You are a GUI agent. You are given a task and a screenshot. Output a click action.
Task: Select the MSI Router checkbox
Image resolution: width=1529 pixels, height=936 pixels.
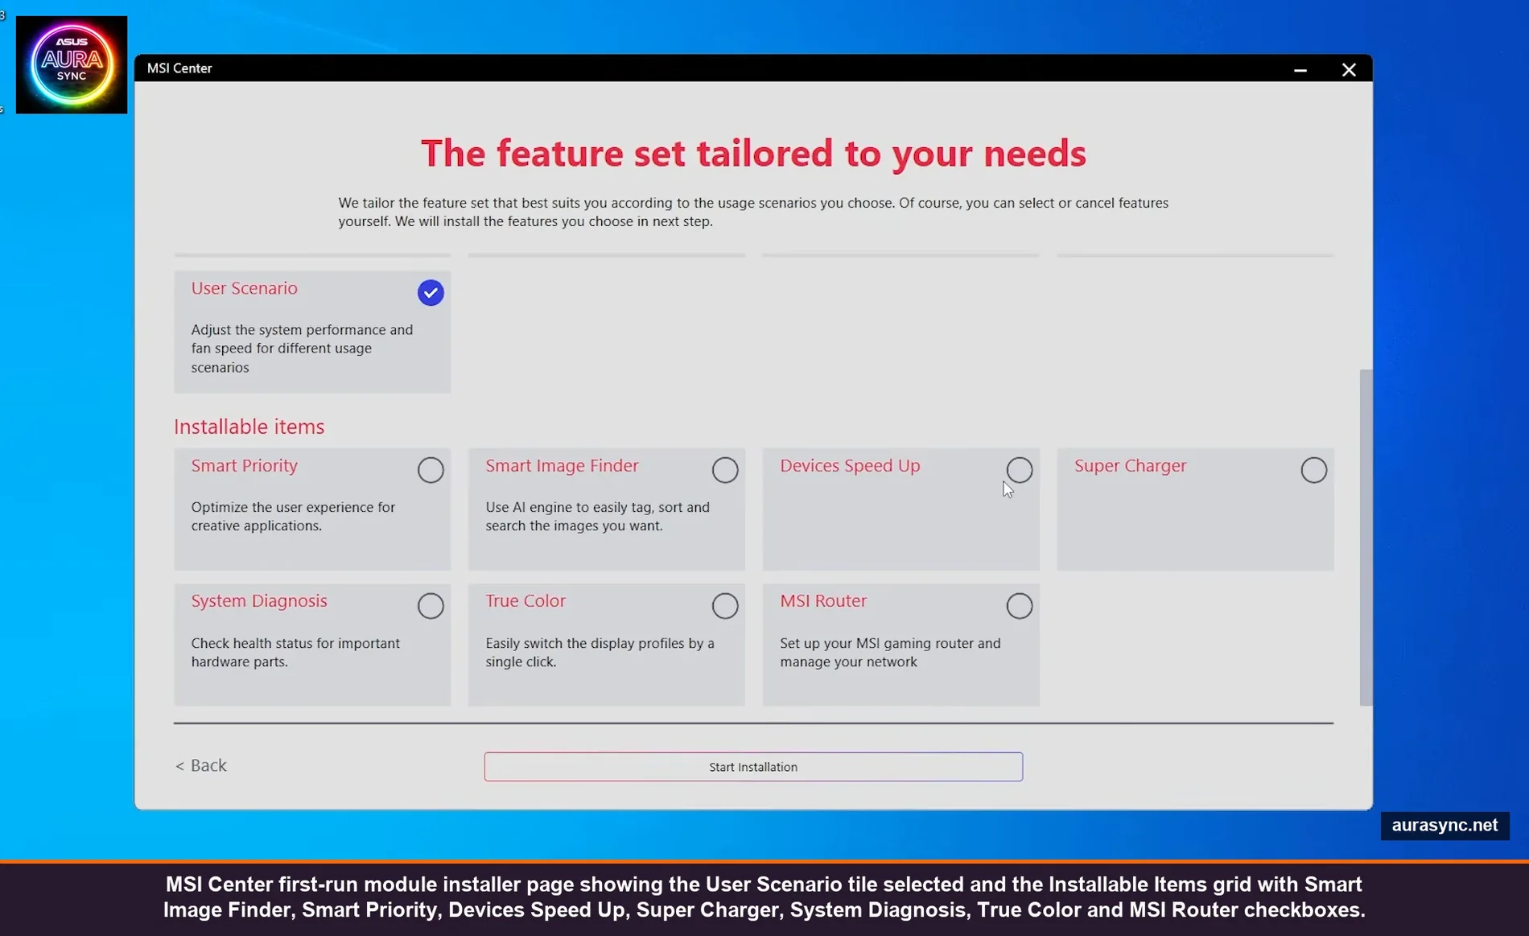point(1020,605)
